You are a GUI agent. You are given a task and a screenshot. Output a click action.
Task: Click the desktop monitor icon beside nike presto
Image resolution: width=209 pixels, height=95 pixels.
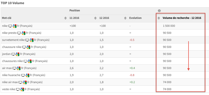[x=19, y=33]
